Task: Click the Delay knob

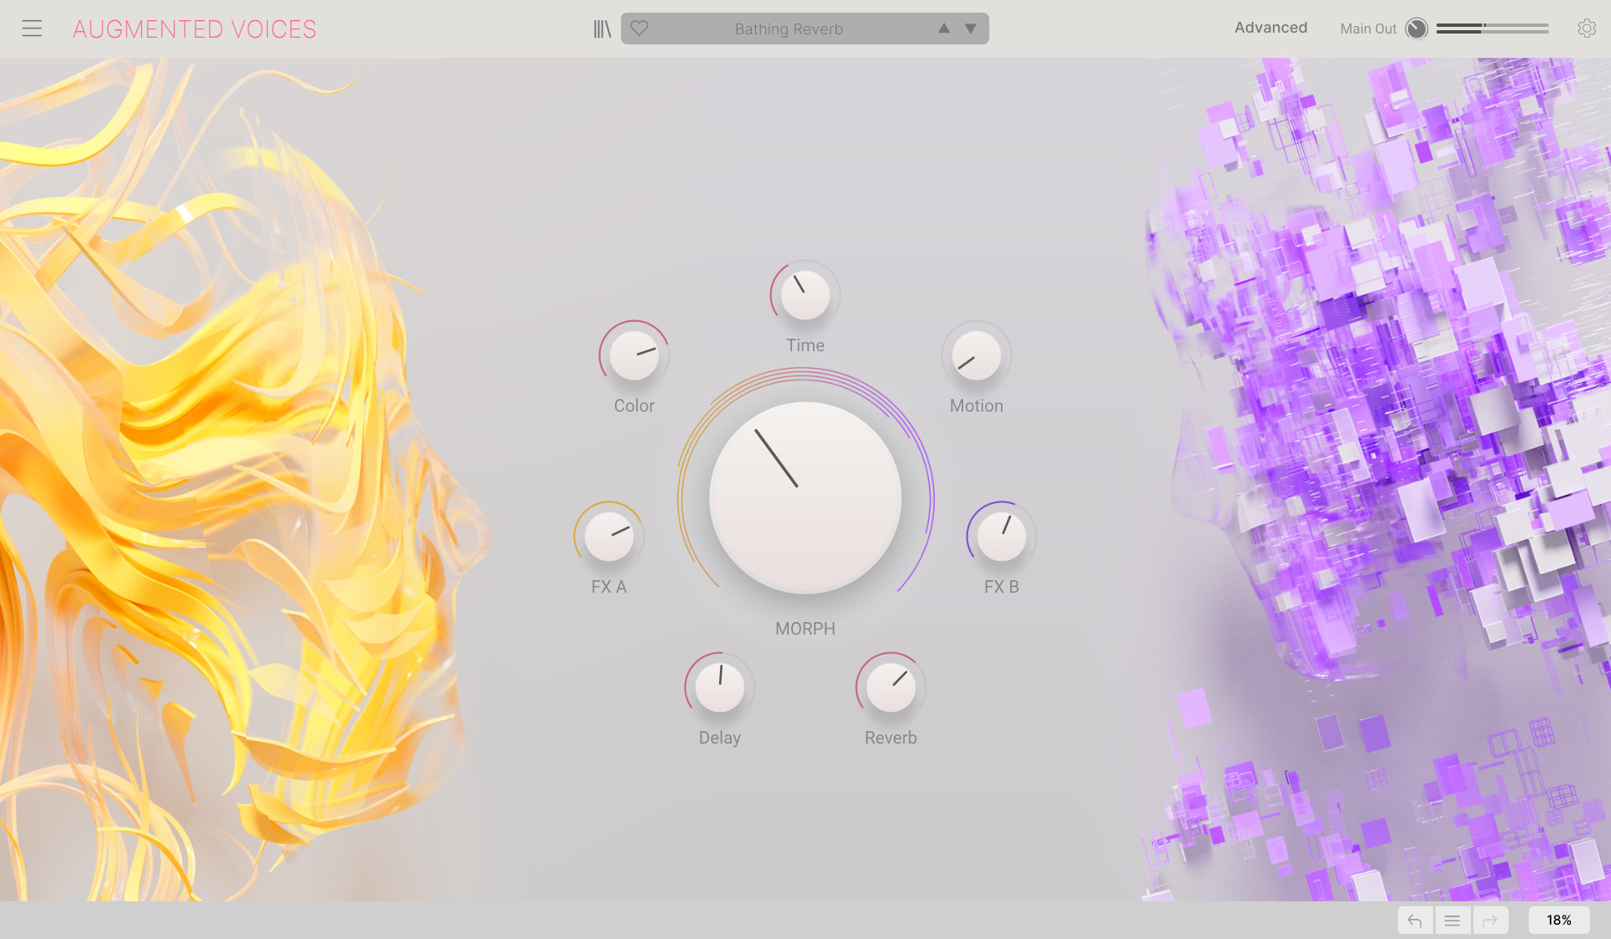Action: (720, 687)
